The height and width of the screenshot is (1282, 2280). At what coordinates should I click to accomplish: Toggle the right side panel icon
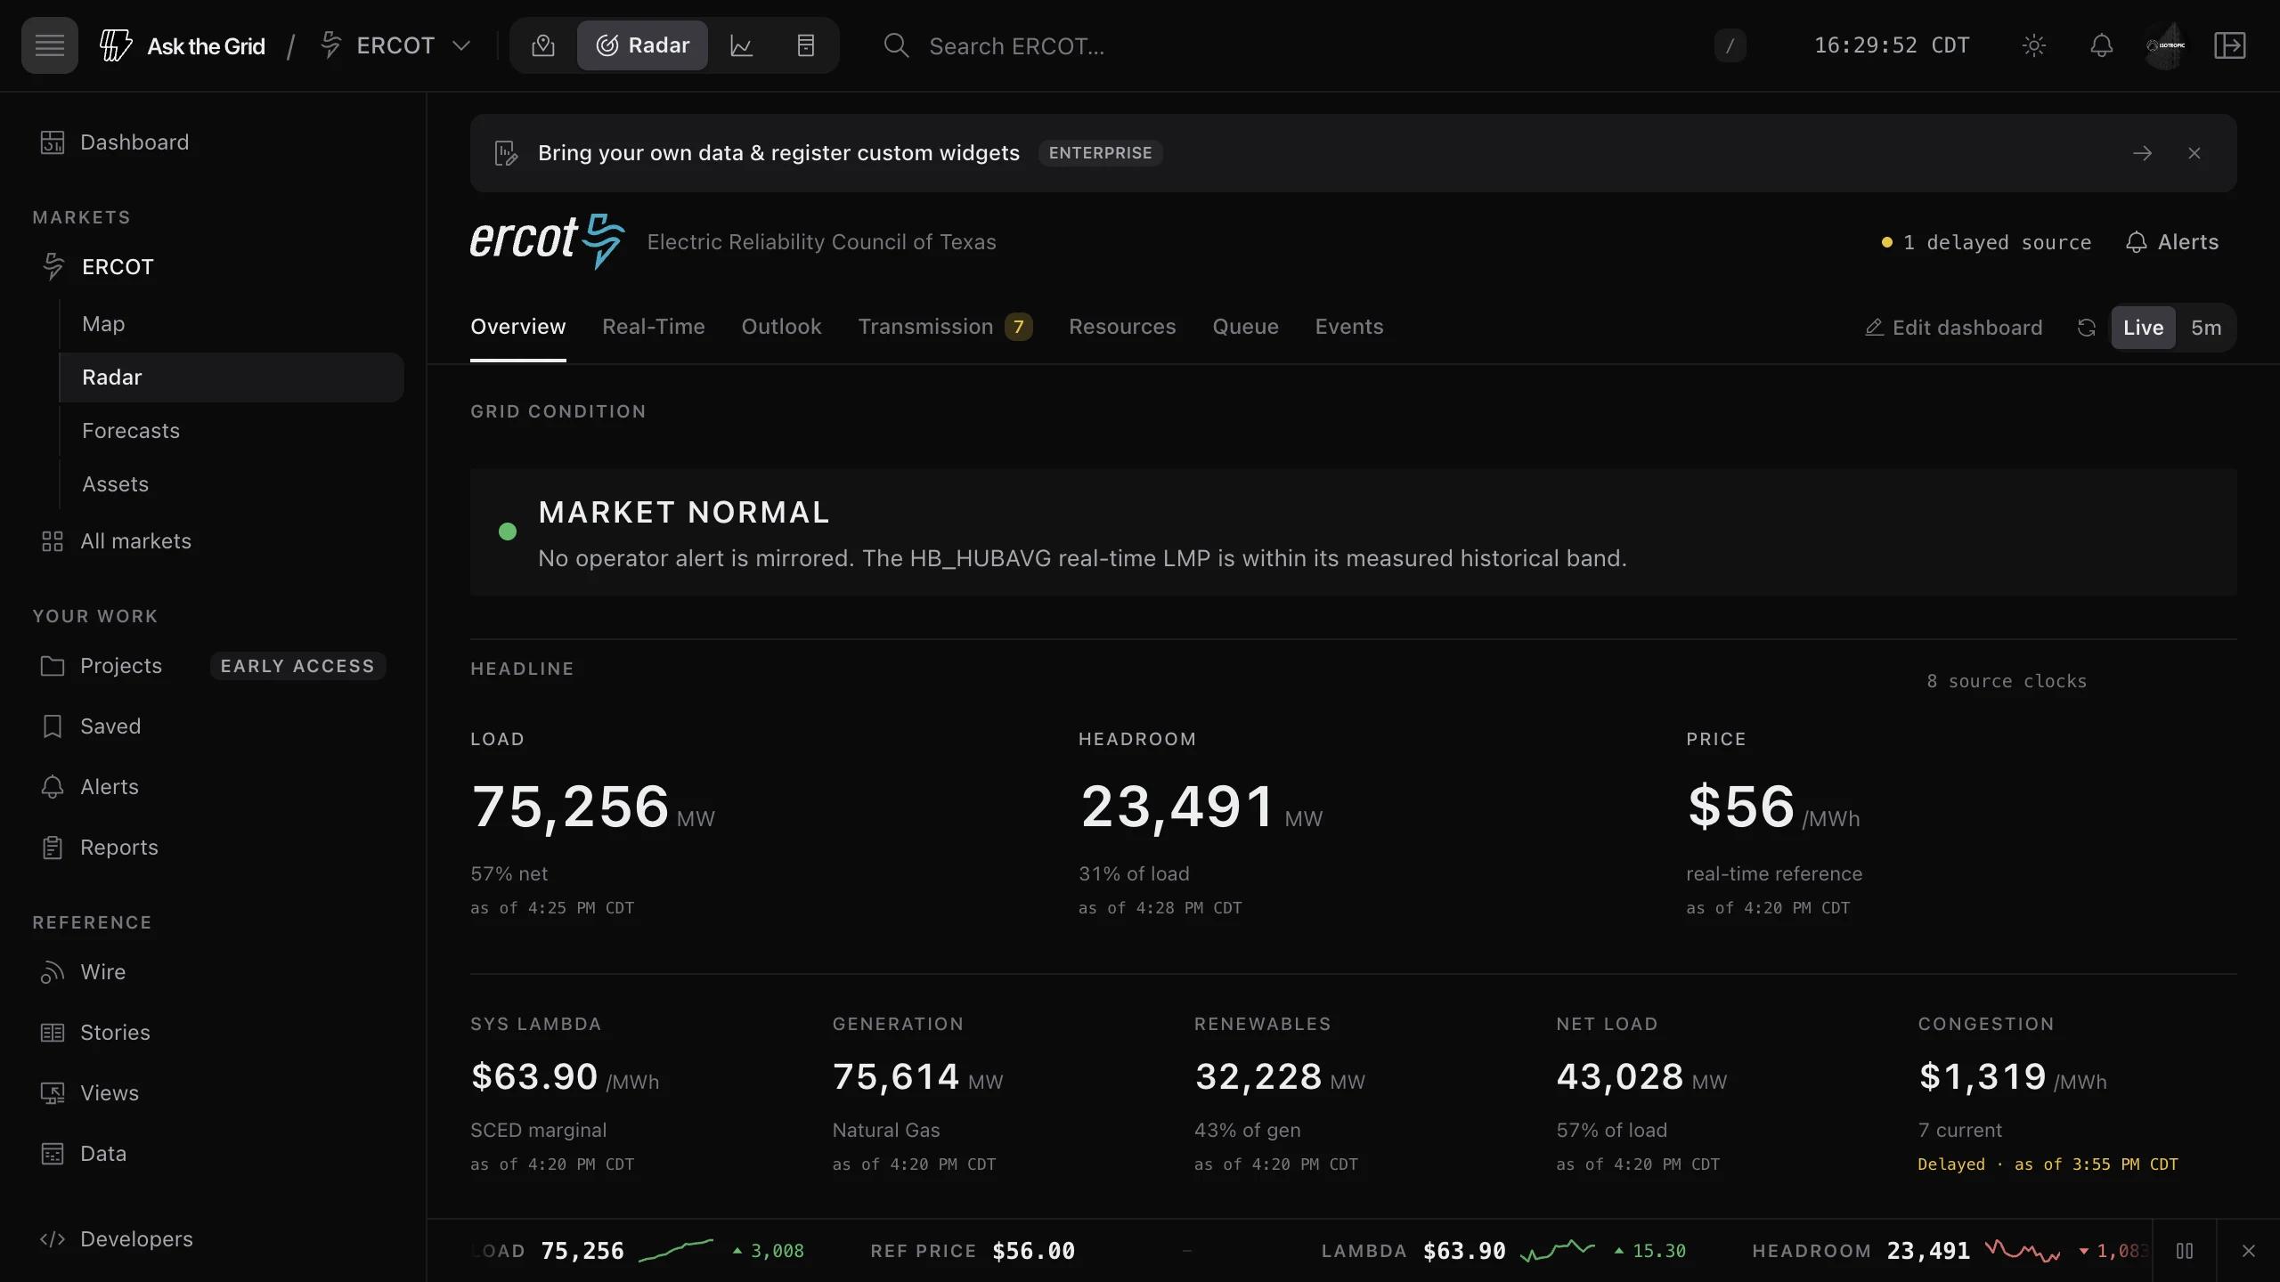pos(2230,45)
